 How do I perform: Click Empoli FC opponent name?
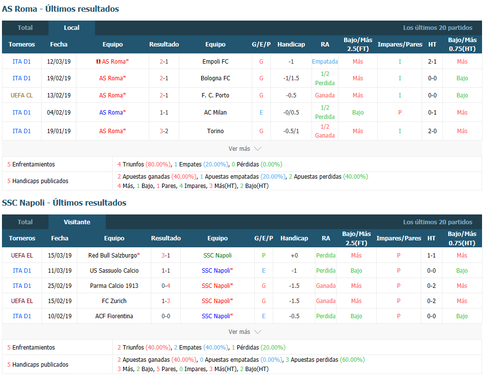216,62
